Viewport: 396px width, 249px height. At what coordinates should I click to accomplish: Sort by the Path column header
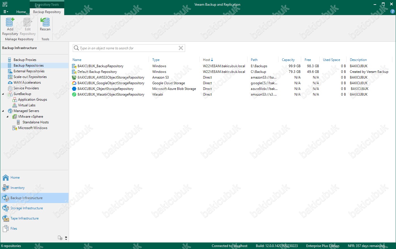(254, 60)
